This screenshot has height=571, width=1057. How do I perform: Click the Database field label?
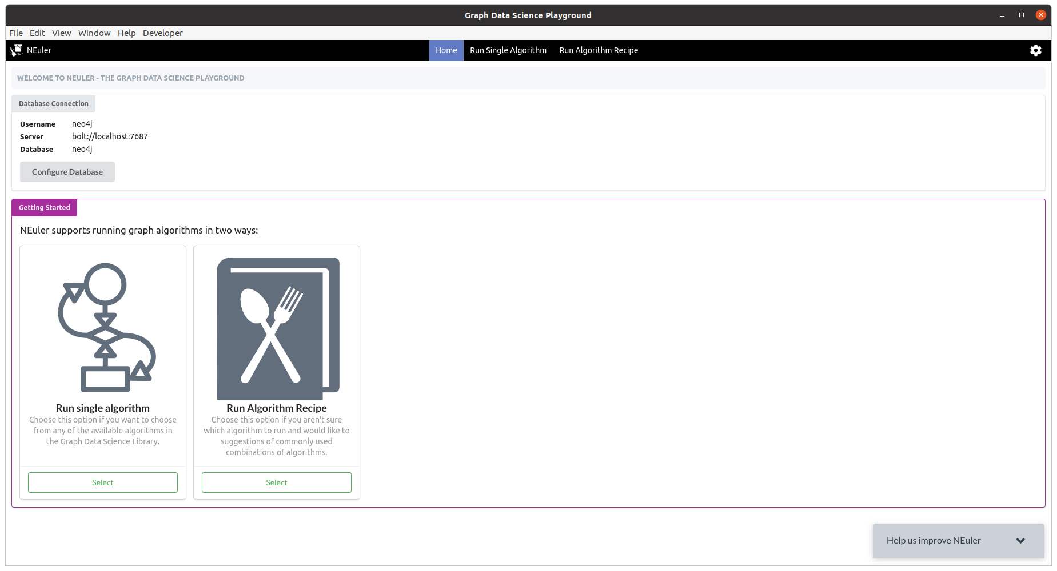[37, 150]
